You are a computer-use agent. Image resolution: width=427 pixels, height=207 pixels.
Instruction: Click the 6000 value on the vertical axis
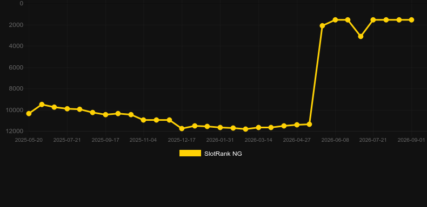[x=16, y=67]
